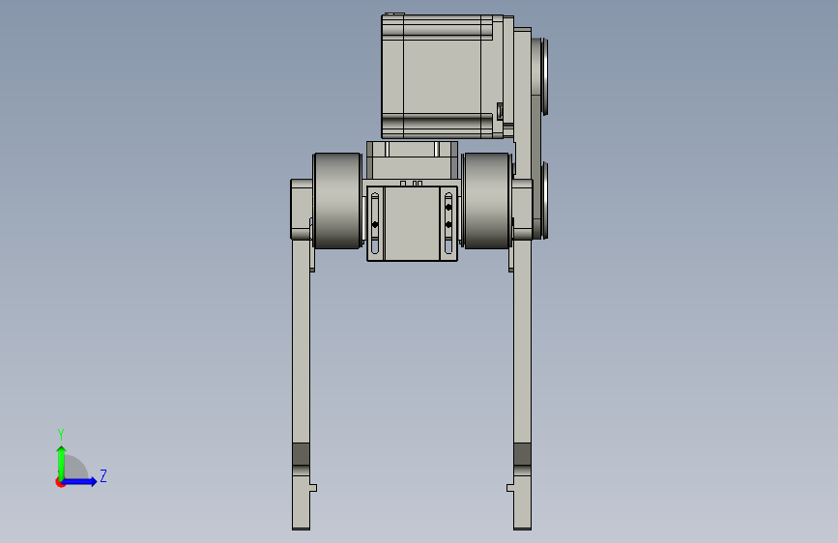Click the red origin dot of the coordinate triad
The height and width of the screenshot is (543, 838).
[x=60, y=483]
